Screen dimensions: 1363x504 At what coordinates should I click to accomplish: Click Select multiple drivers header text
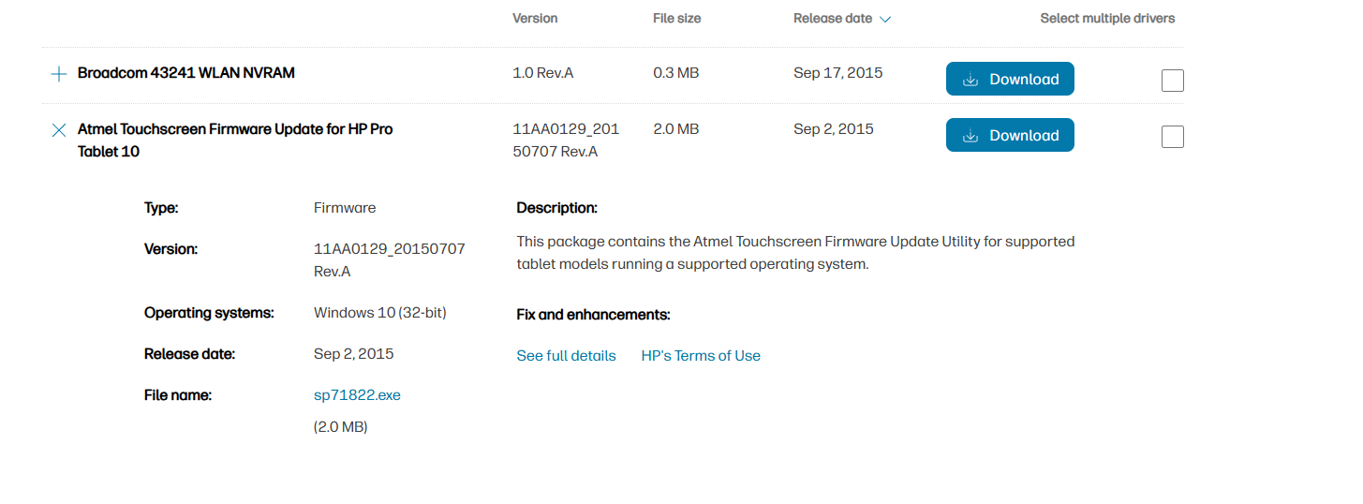pyautogui.click(x=1107, y=19)
